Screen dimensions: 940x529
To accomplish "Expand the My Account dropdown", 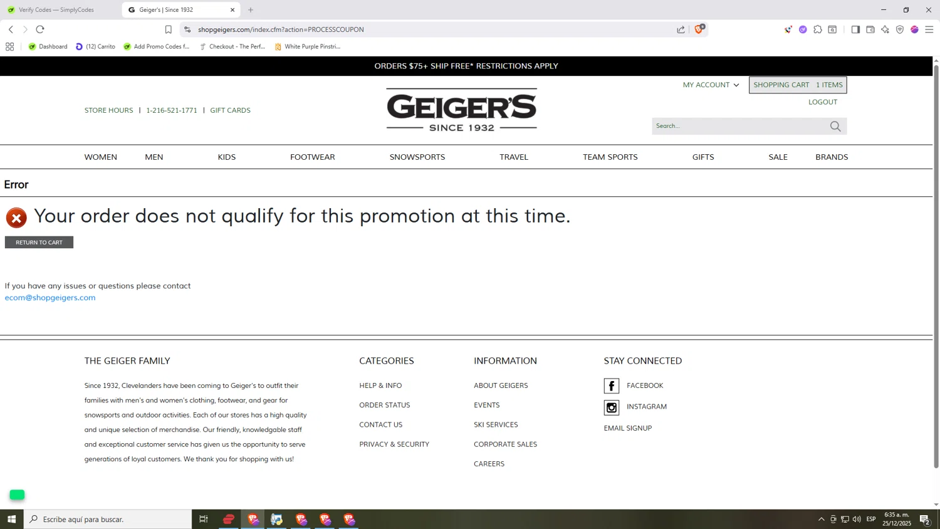I will click(711, 85).
